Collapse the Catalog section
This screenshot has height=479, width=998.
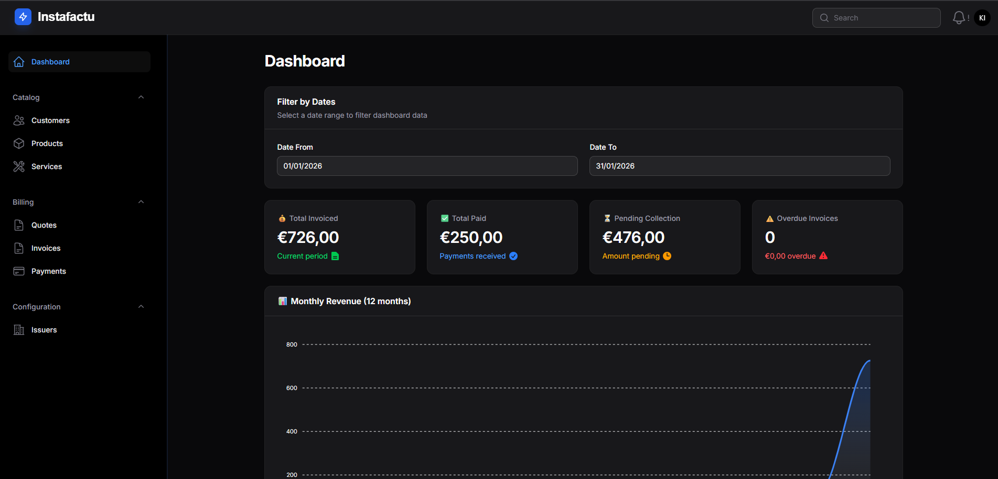click(141, 97)
